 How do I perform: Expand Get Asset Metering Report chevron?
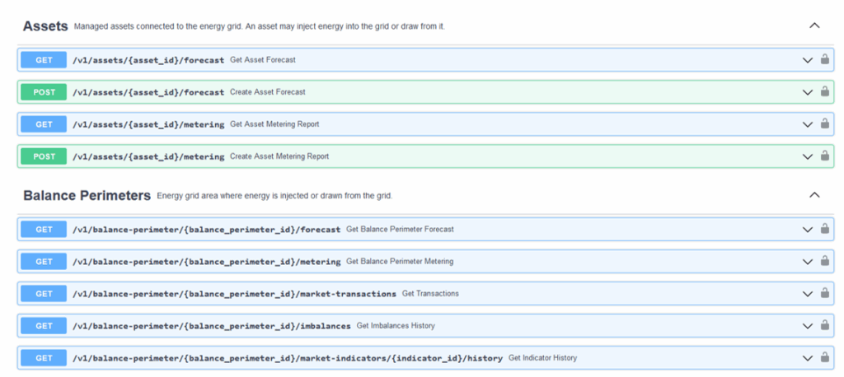tap(808, 125)
